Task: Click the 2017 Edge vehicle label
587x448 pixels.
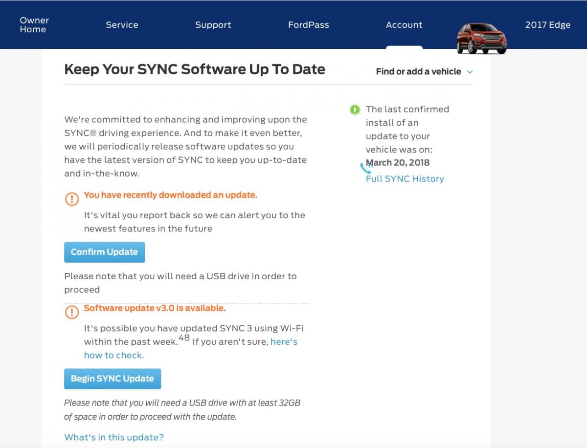Action: coord(547,25)
